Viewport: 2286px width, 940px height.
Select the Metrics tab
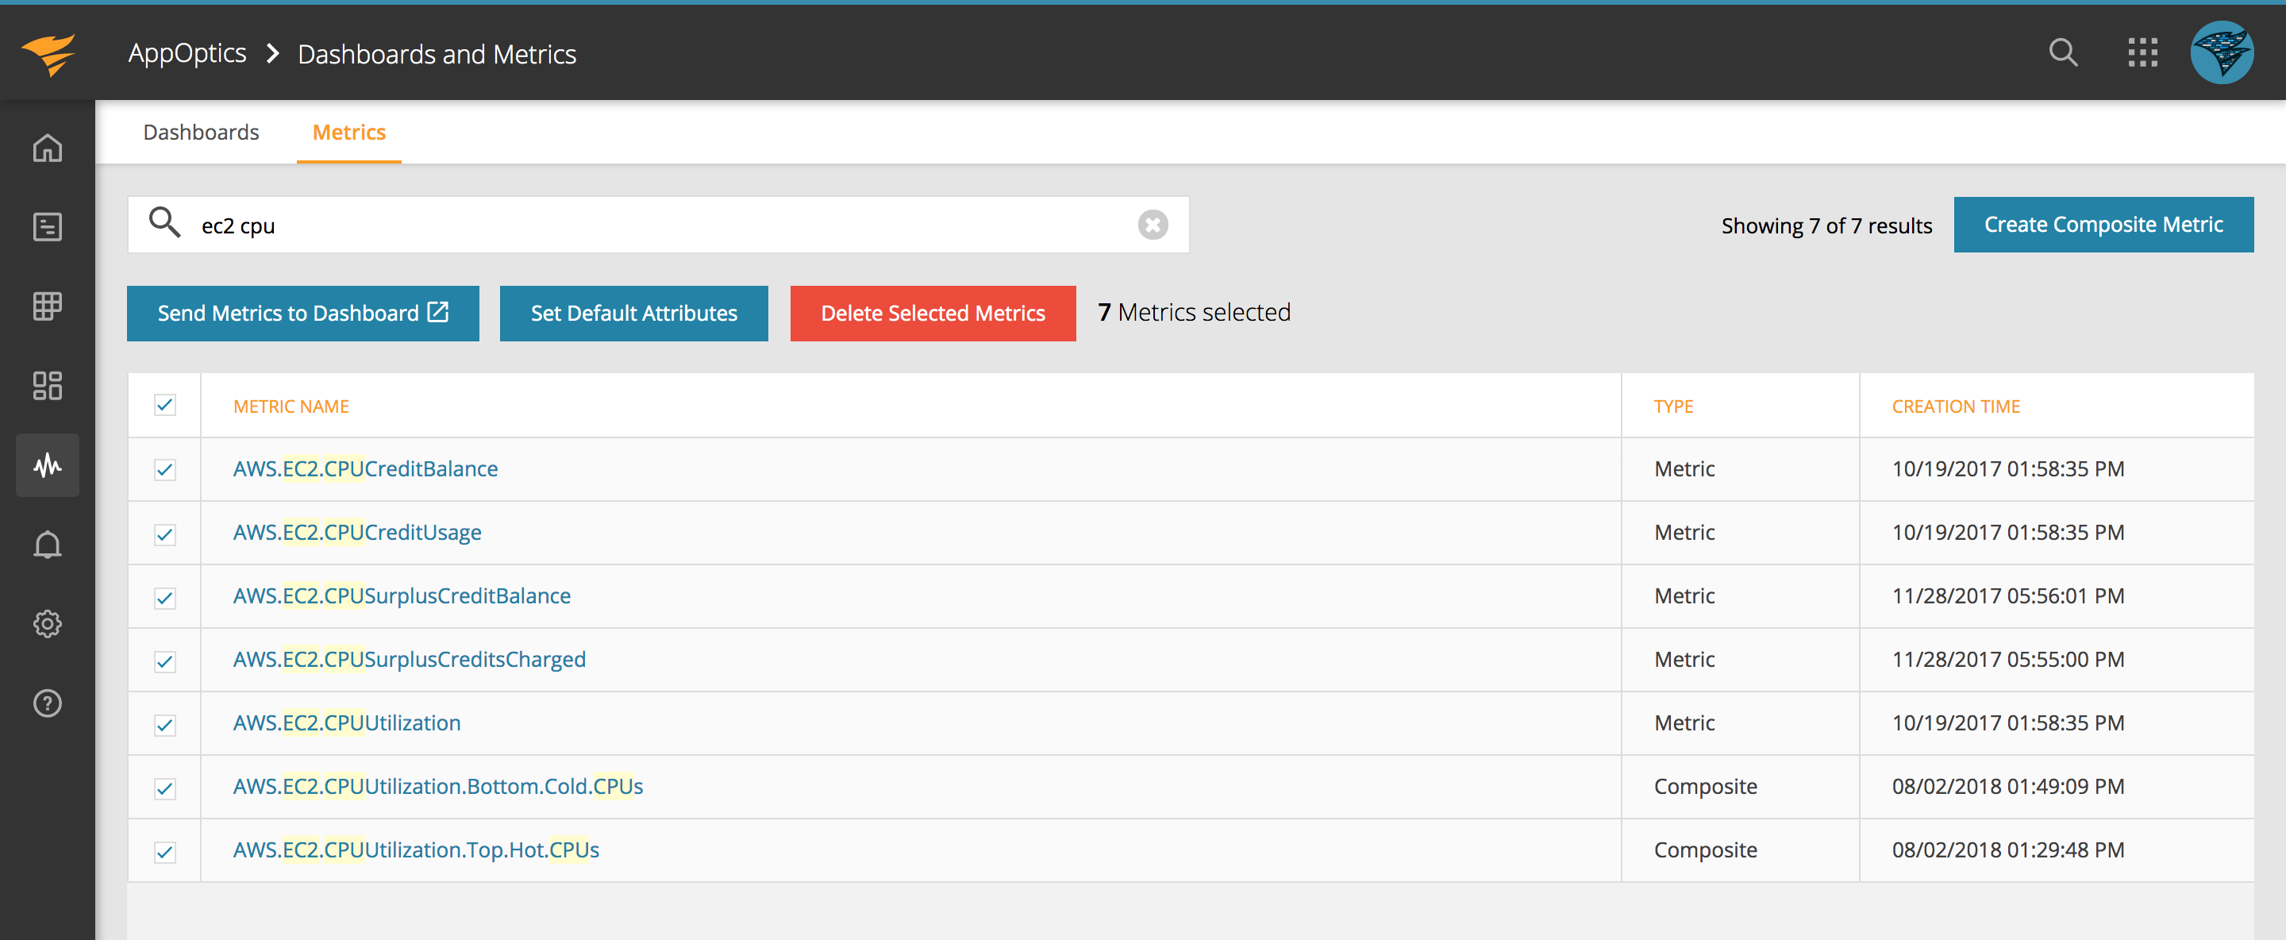click(348, 133)
